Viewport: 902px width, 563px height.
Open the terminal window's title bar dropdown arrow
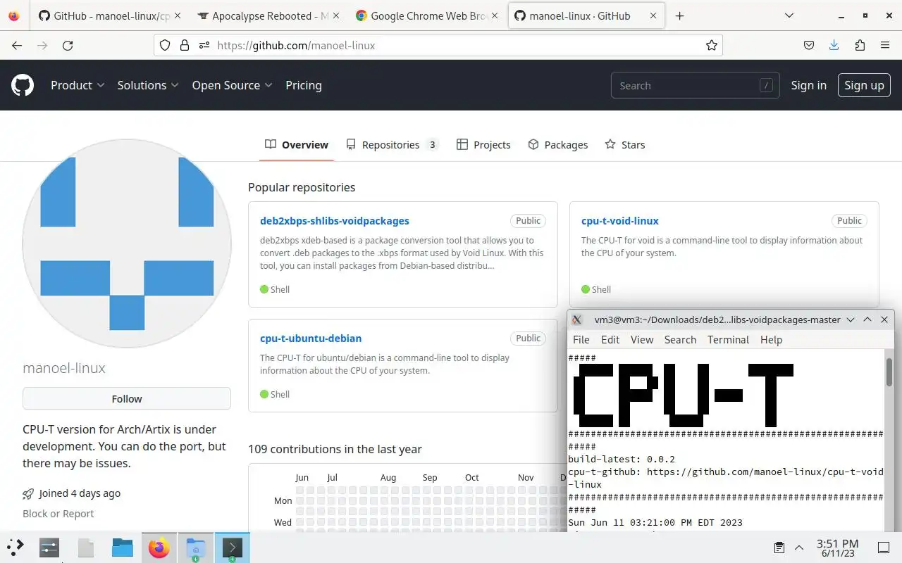851,320
